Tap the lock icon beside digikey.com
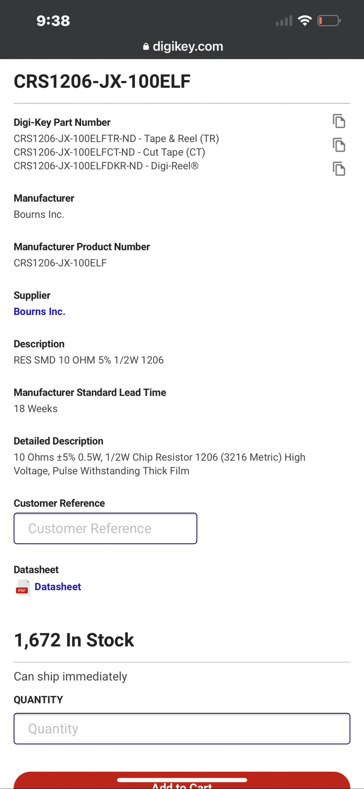The width and height of the screenshot is (364, 789). pos(146,47)
